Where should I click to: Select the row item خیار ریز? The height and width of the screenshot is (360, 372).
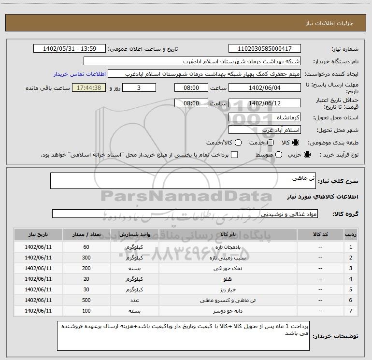click(x=228, y=289)
